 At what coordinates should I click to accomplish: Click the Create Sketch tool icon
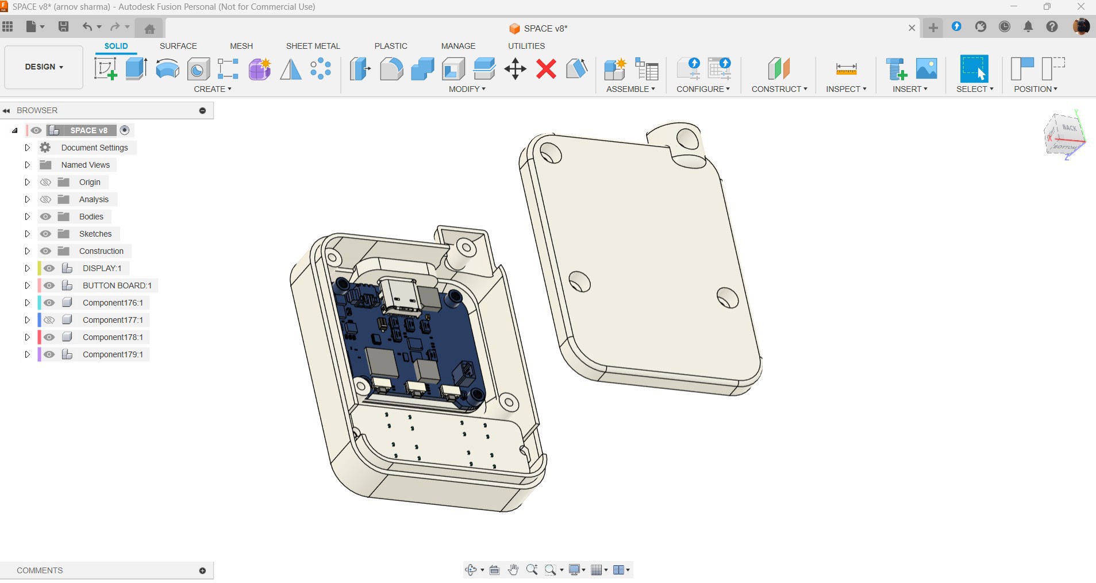[x=106, y=69]
